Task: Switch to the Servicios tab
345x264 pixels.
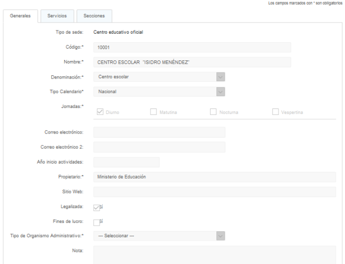Action: [57, 16]
